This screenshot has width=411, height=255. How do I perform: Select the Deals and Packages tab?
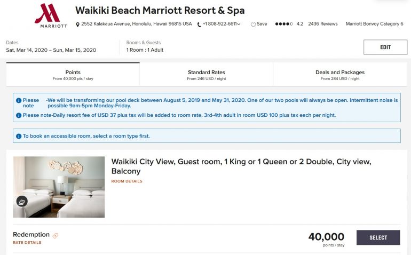point(340,75)
